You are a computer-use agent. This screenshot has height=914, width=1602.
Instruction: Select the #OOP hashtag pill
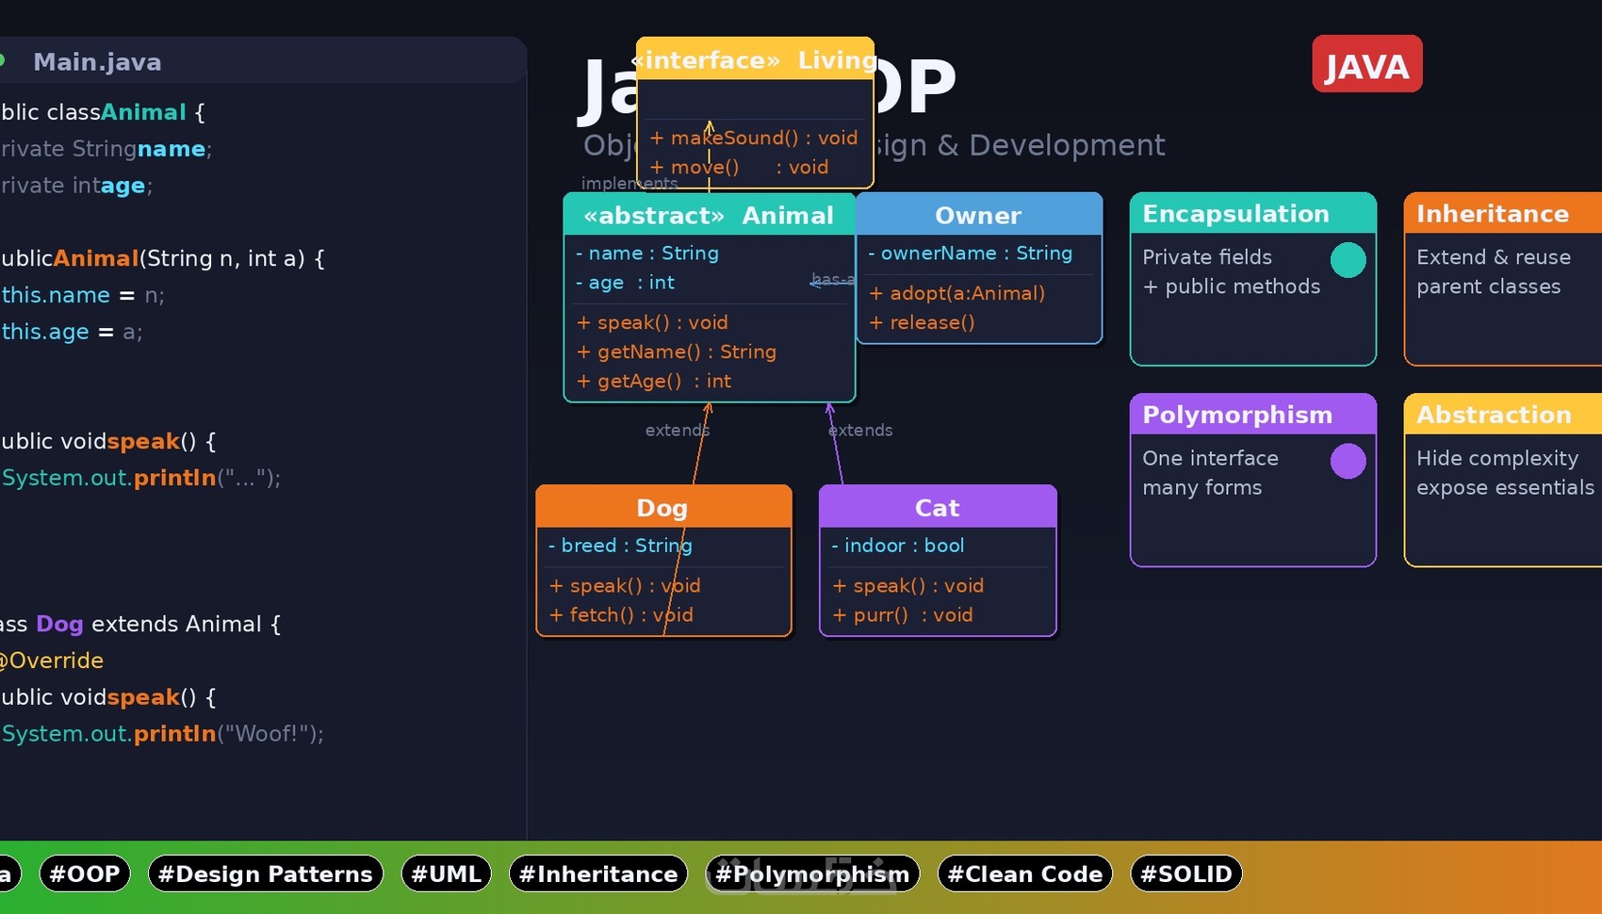pos(85,873)
